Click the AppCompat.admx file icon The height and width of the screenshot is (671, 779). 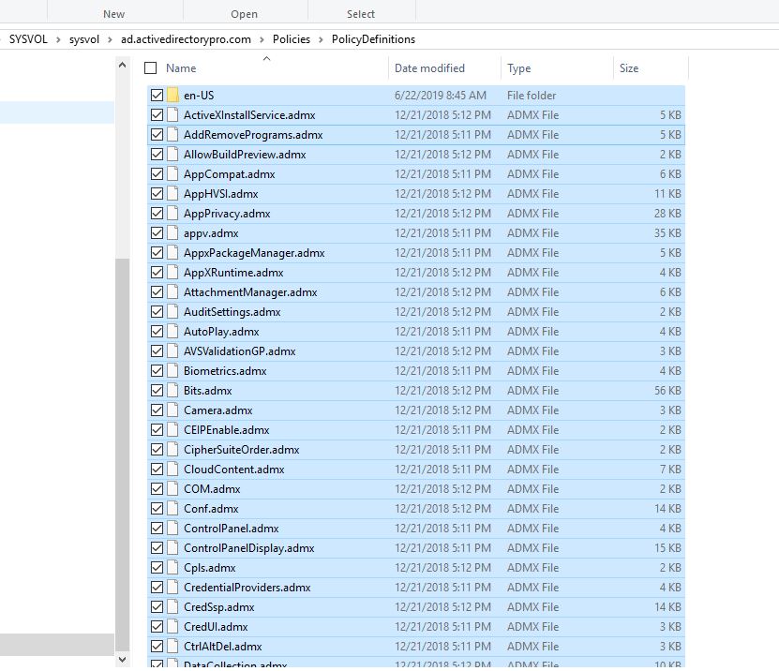click(x=172, y=173)
